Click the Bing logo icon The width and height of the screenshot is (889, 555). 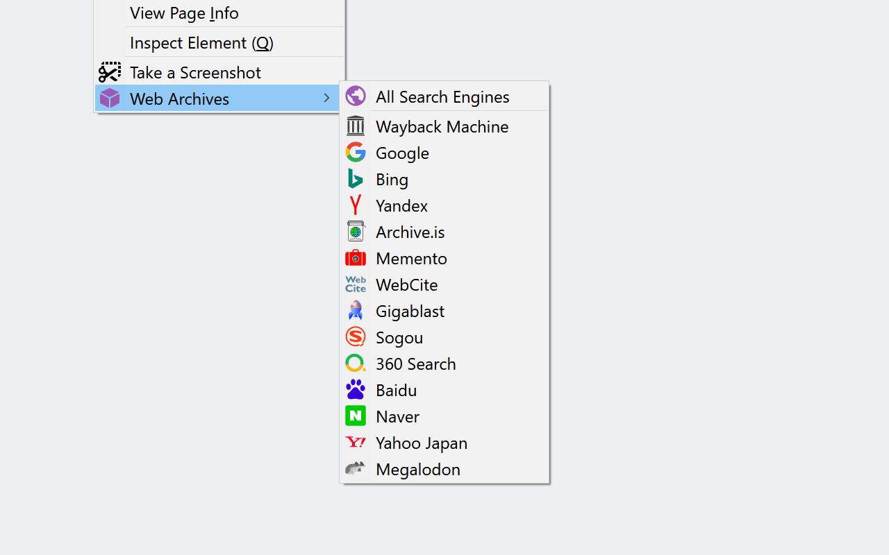click(x=356, y=178)
